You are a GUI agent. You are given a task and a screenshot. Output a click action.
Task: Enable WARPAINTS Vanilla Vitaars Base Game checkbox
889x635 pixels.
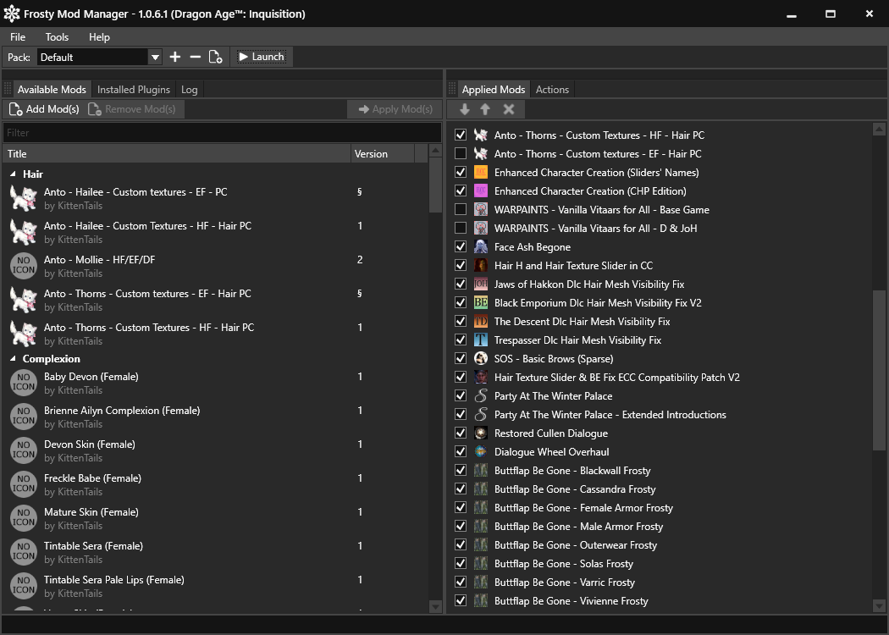pyautogui.click(x=461, y=210)
